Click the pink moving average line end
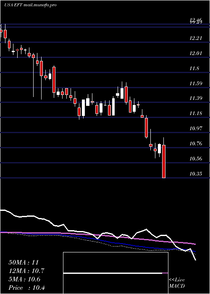This screenshot has height=294, width=210. pyautogui.click(x=195, y=244)
